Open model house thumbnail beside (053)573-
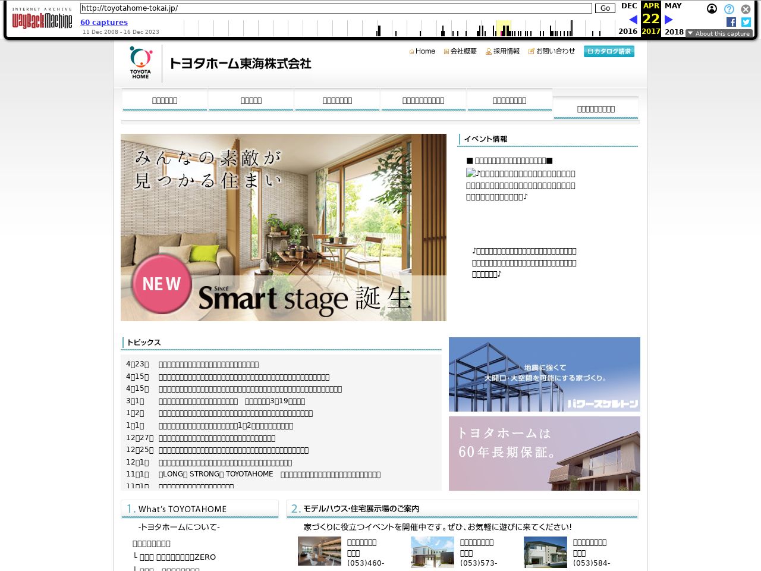 point(432,552)
